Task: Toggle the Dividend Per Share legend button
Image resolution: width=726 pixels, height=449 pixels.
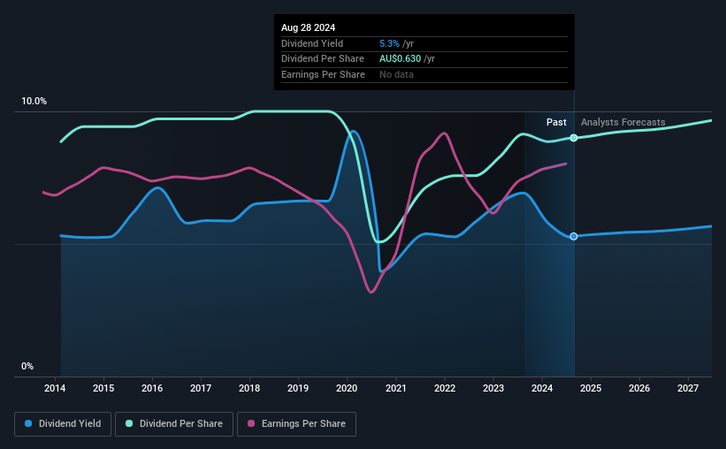Action: pos(174,424)
